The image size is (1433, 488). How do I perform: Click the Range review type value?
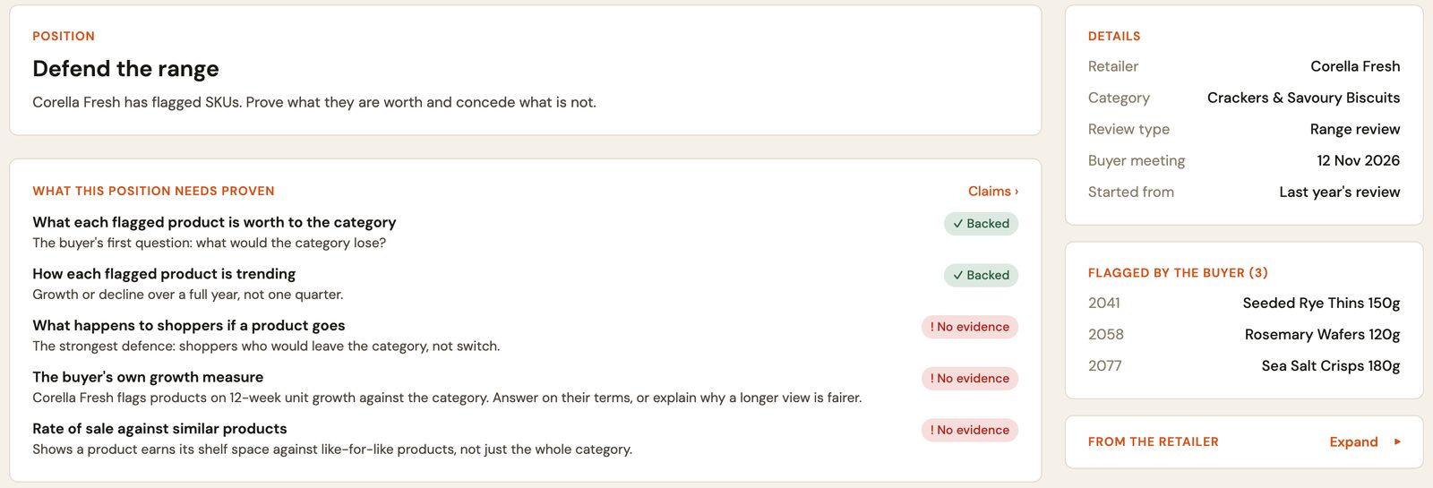(x=1354, y=129)
